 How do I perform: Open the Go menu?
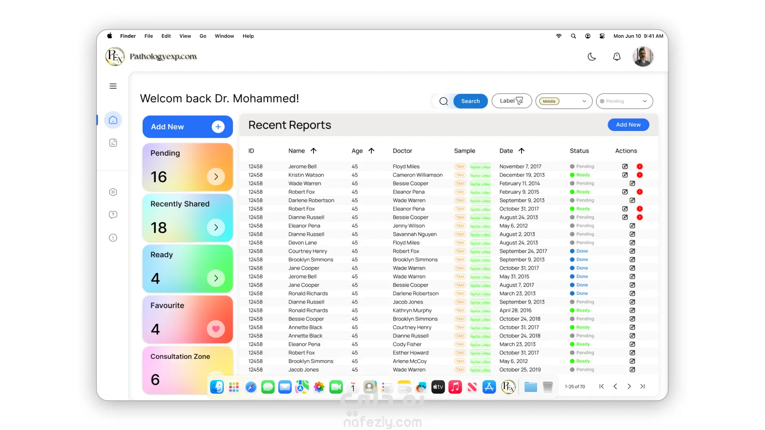(x=203, y=36)
